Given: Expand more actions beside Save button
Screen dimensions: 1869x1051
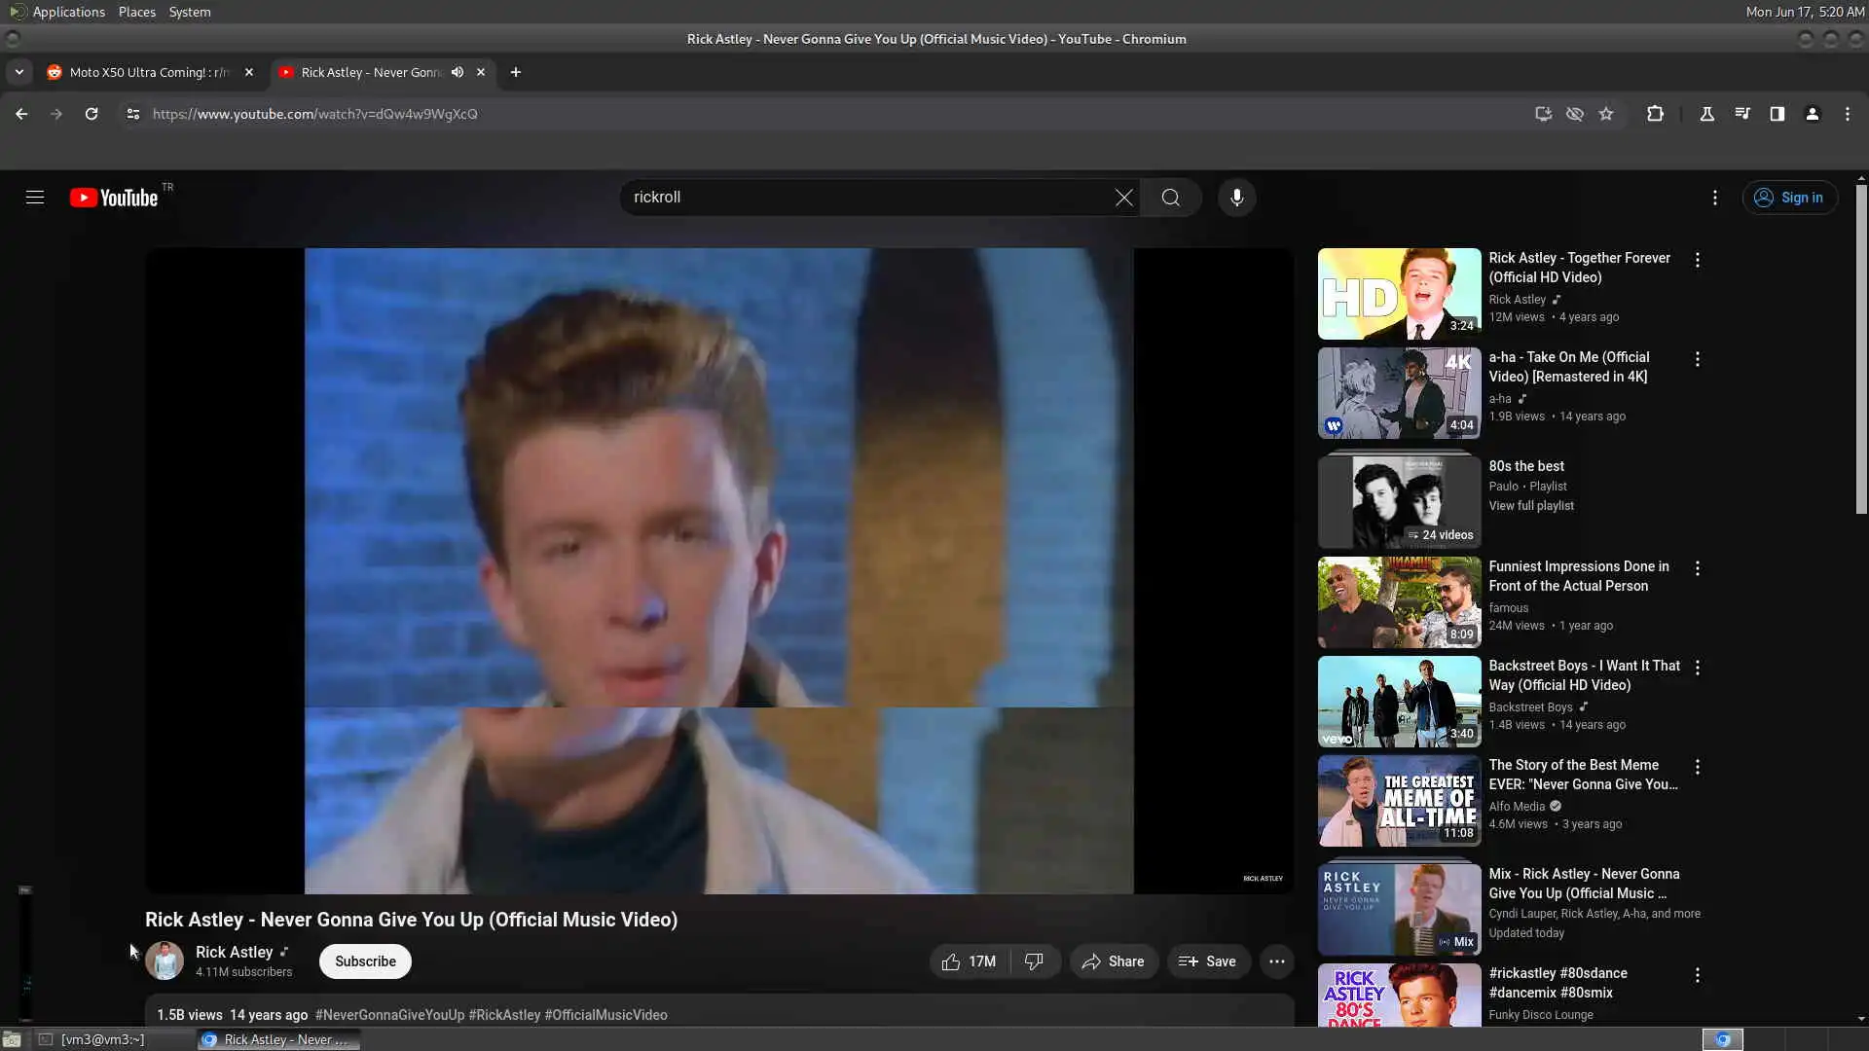Looking at the screenshot, I should tap(1276, 961).
